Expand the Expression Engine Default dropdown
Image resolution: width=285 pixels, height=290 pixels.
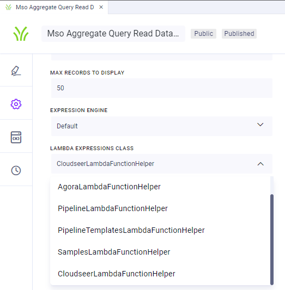[162, 126]
